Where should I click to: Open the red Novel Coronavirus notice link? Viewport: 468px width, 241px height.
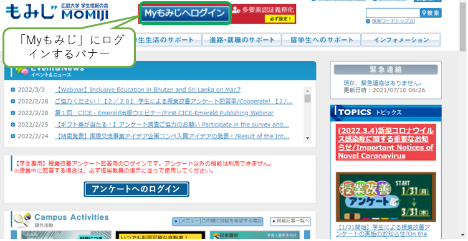pyautogui.click(x=386, y=143)
